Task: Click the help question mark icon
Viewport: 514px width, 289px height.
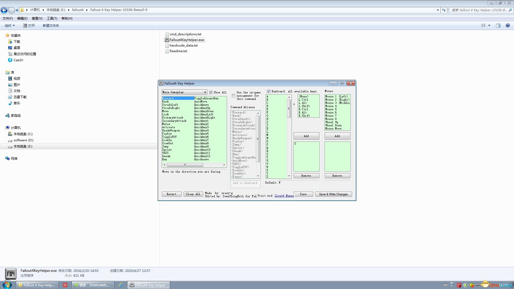Action: pyautogui.click(x=508, y=25)
